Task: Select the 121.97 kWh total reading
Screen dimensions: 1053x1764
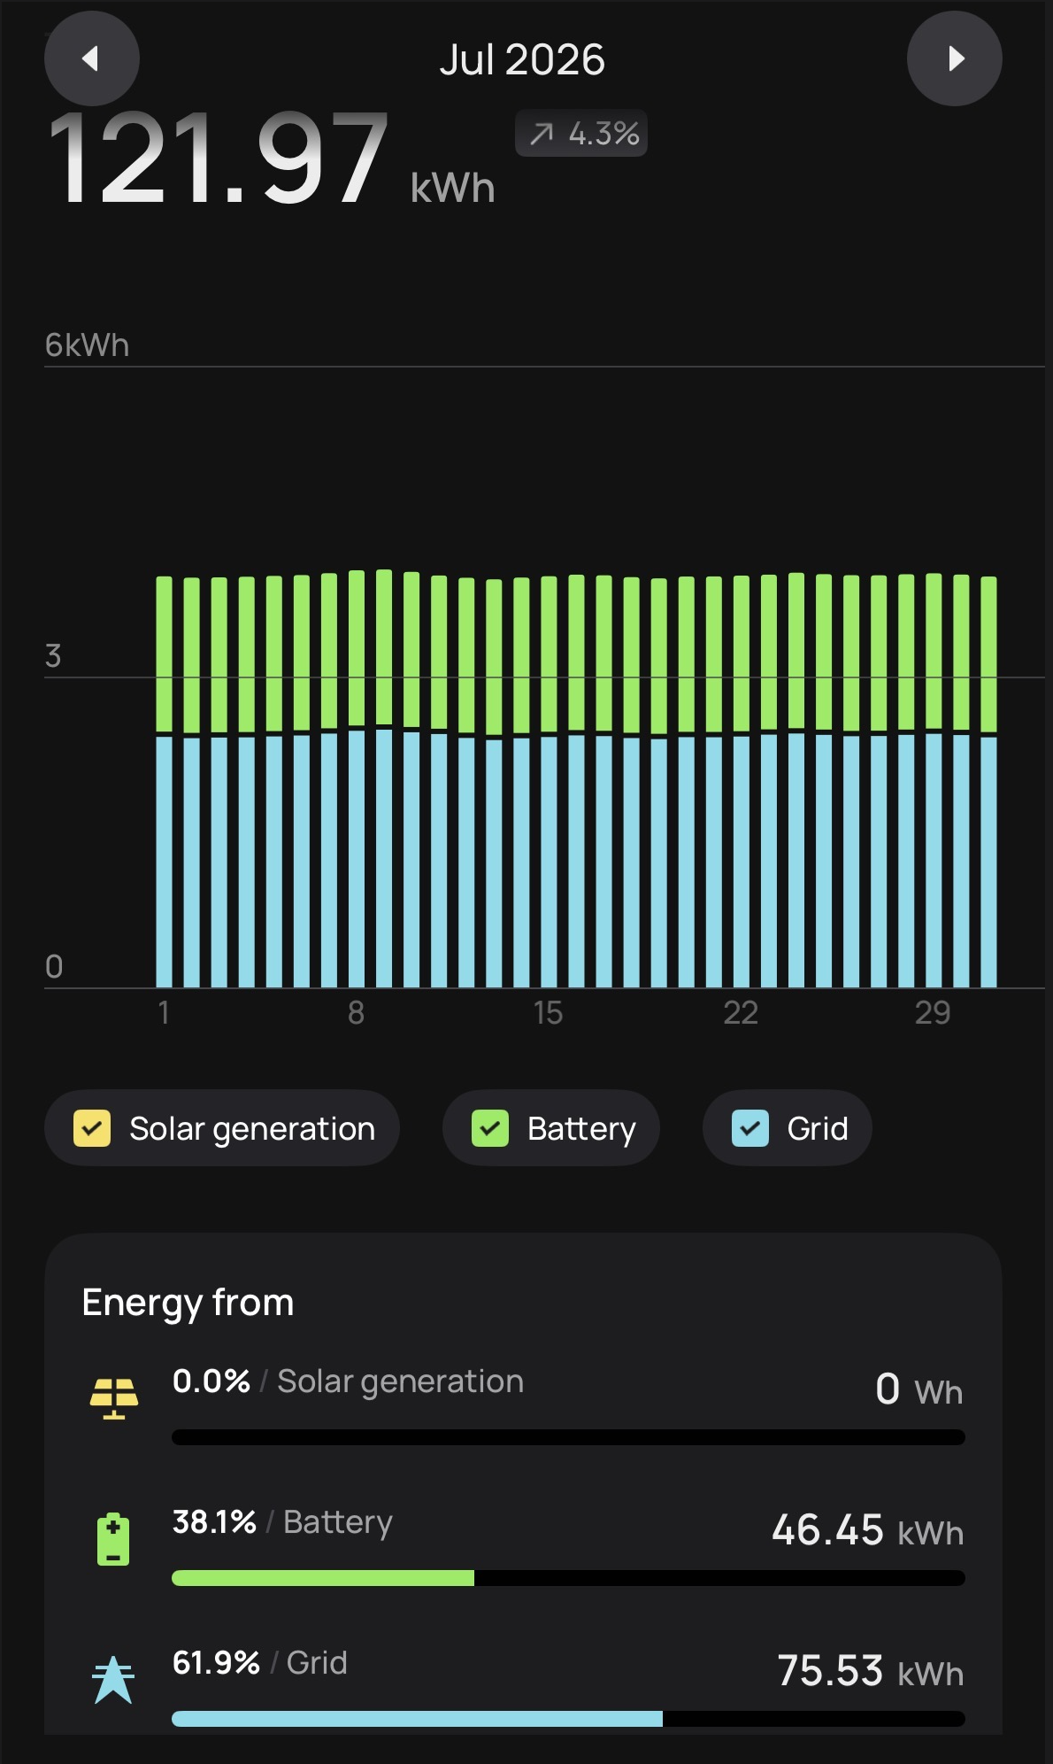Action: pyautogui.click(x=271, y=159)
